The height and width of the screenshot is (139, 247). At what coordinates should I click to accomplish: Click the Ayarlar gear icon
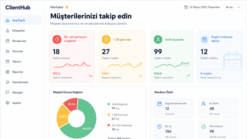click(7, 103)
